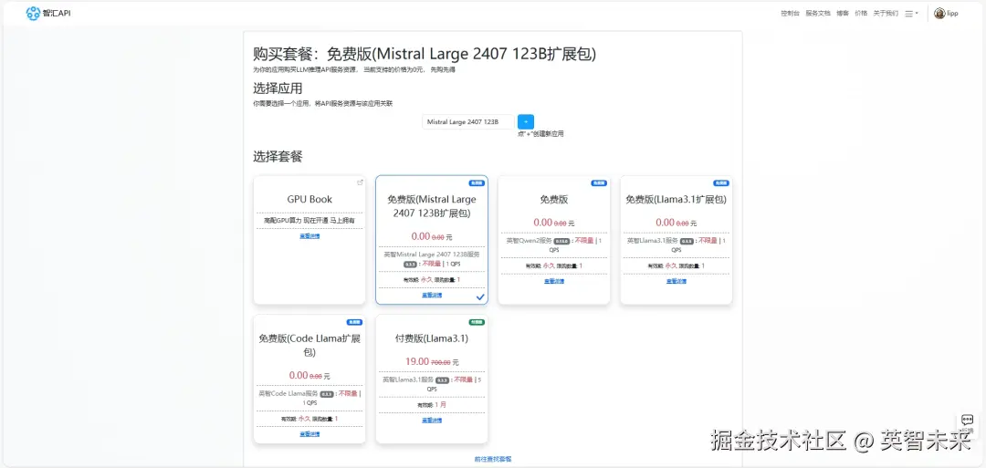Click the lipp username text
This screenshot has width=986, height=468.
click(x=952, y=13)
